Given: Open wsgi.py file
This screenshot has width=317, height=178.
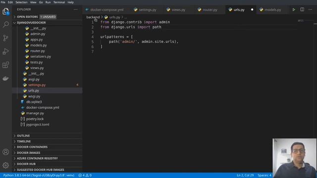Looking at the screenshot, I should pyautogui.click(x=34, y=96).
